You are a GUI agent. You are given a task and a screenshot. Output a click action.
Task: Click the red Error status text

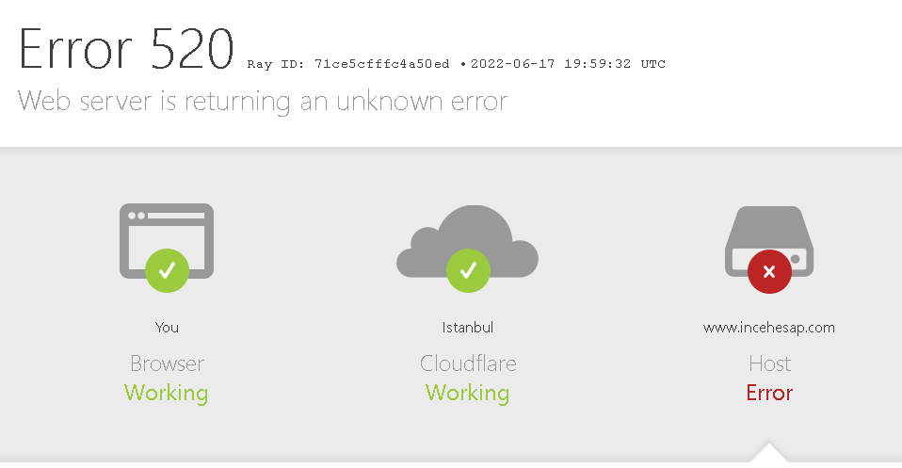(769, 394)
